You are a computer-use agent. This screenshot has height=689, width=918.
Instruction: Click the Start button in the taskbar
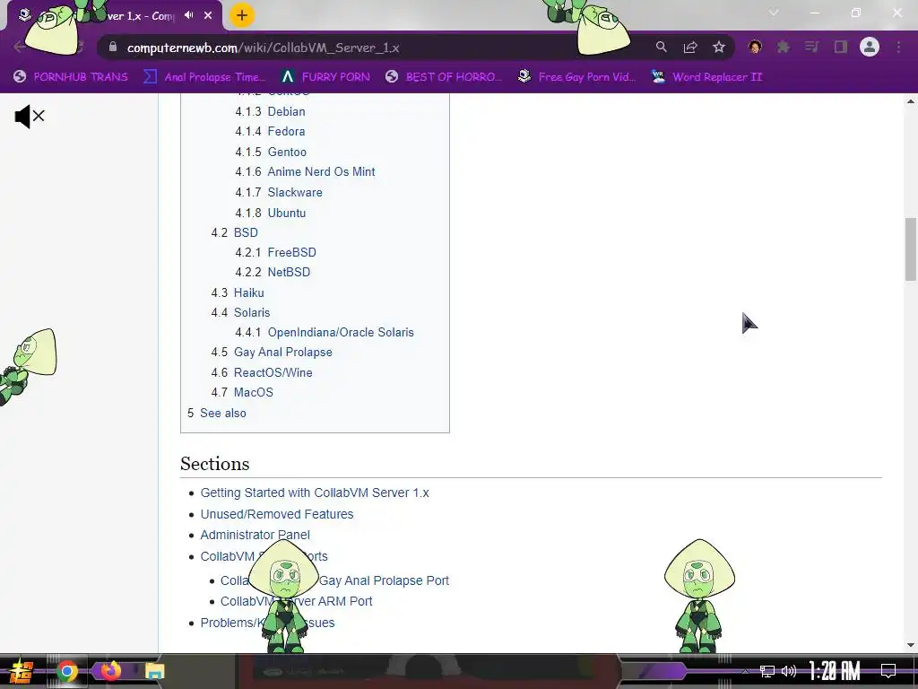point(22,671)
